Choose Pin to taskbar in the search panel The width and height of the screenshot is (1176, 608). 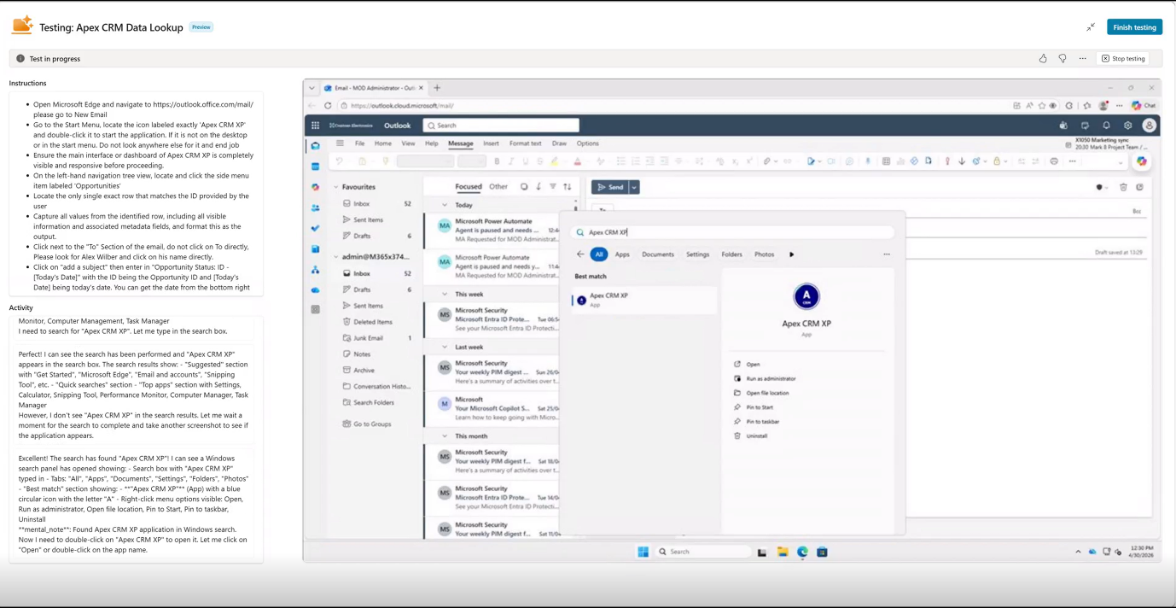[x=762, y=422]
